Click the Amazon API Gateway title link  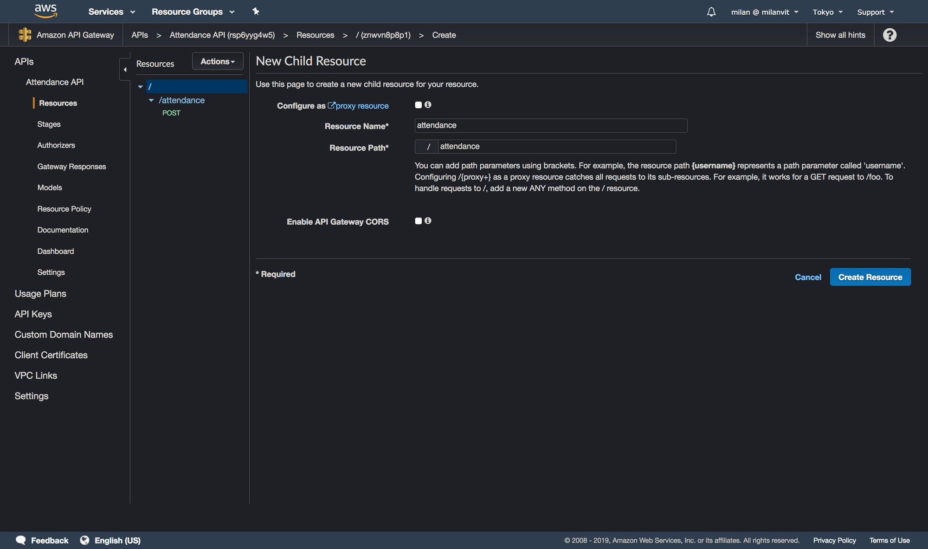pyautogui.click(x=75, y=35)
